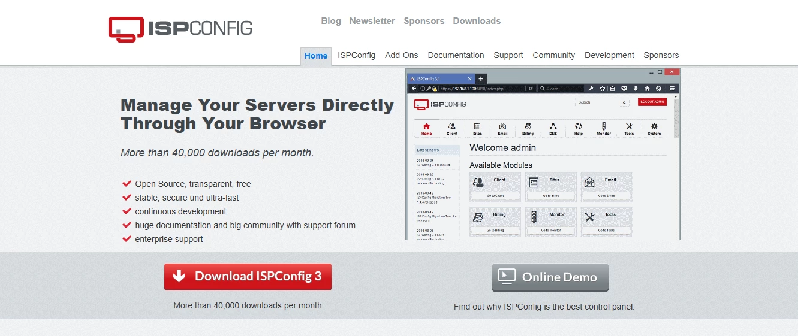The height and width of the screenshot is (336, 798).
Task: In embedded screenshot, click browser home icon
Action: click(x=646, y=89)
